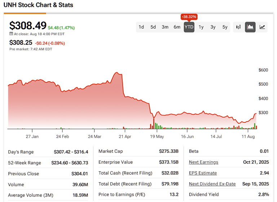Click the Oct 21, 2025 earnings date

click(x=256, y=162)
